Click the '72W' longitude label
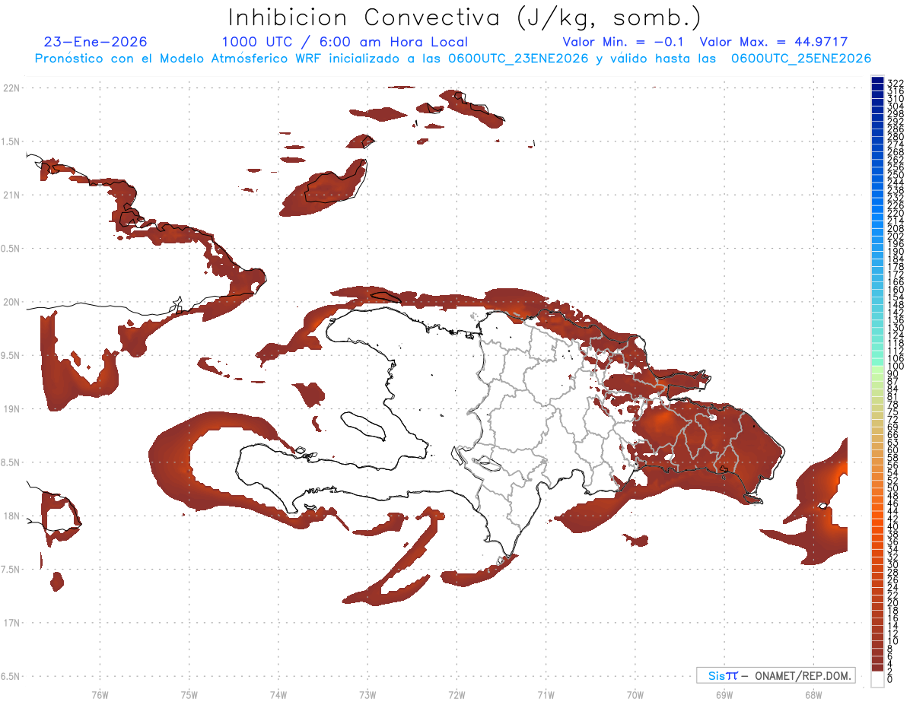The height and width of the screenshot is (705, 913). [x=456, y=694]
